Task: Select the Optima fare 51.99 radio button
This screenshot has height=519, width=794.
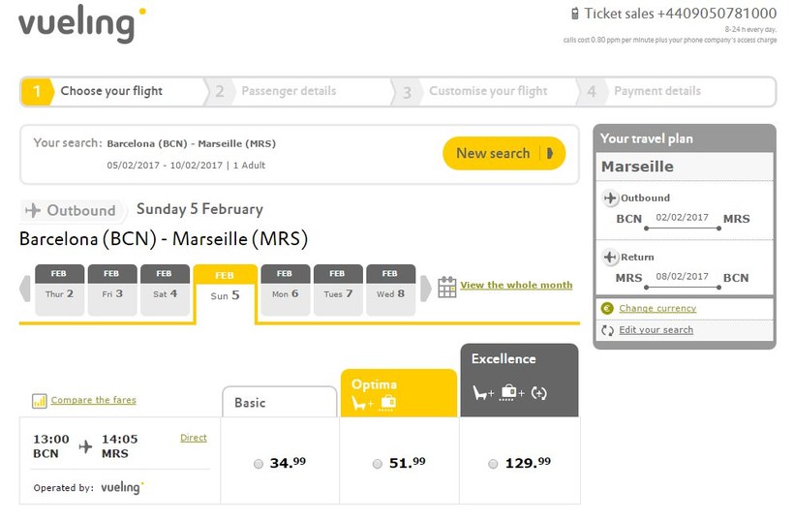Action: click(x=377, y=464)
